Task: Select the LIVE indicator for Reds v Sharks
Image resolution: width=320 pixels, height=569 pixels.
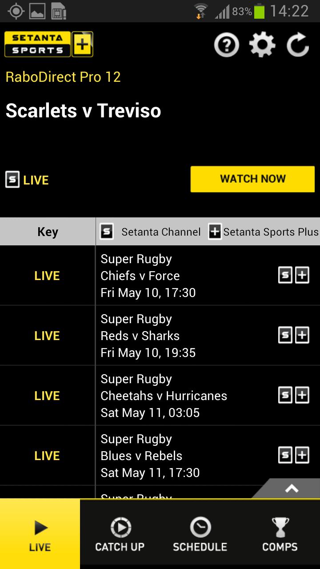Action: (47, 335)
